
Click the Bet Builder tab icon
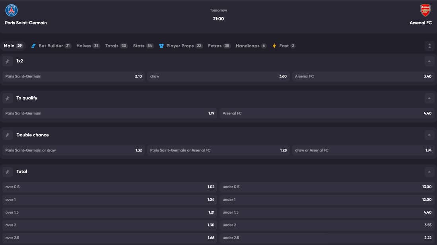[x=33, y=46]
